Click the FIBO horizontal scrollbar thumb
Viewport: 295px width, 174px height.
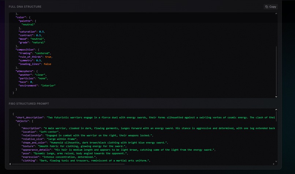[68, 164]
